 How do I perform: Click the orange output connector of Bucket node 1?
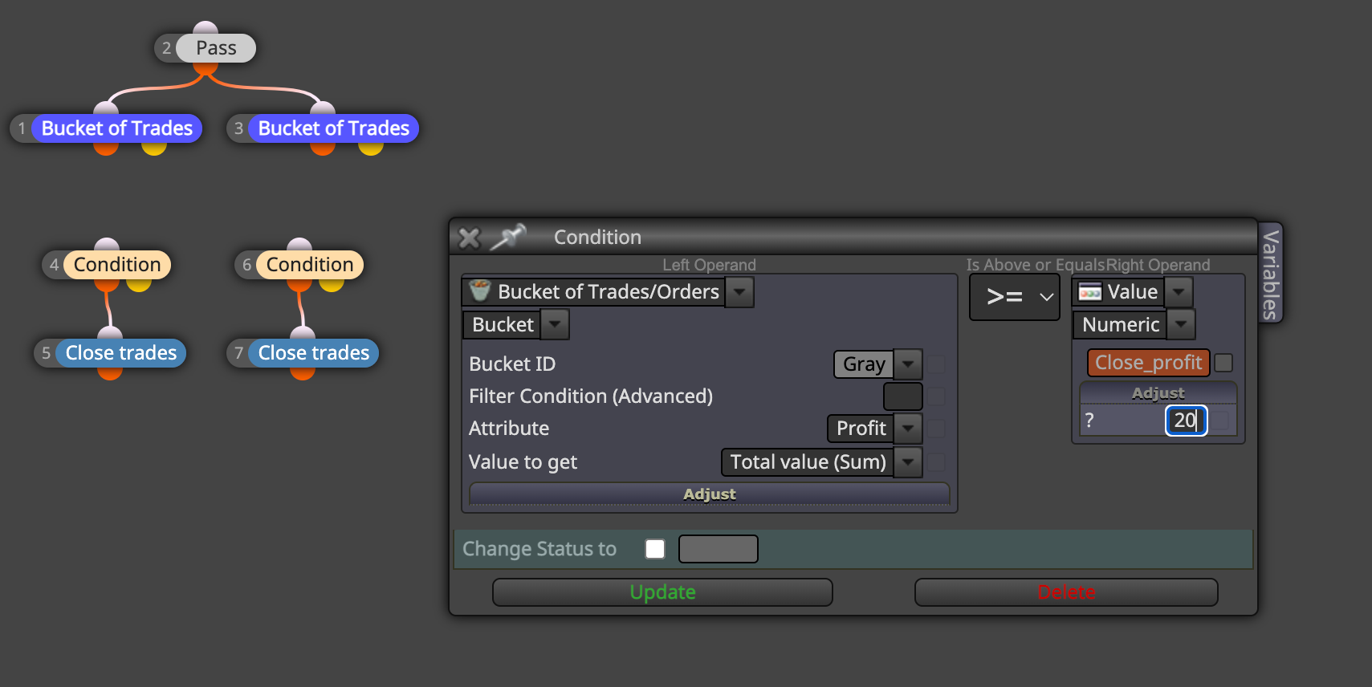click(106, 148)
